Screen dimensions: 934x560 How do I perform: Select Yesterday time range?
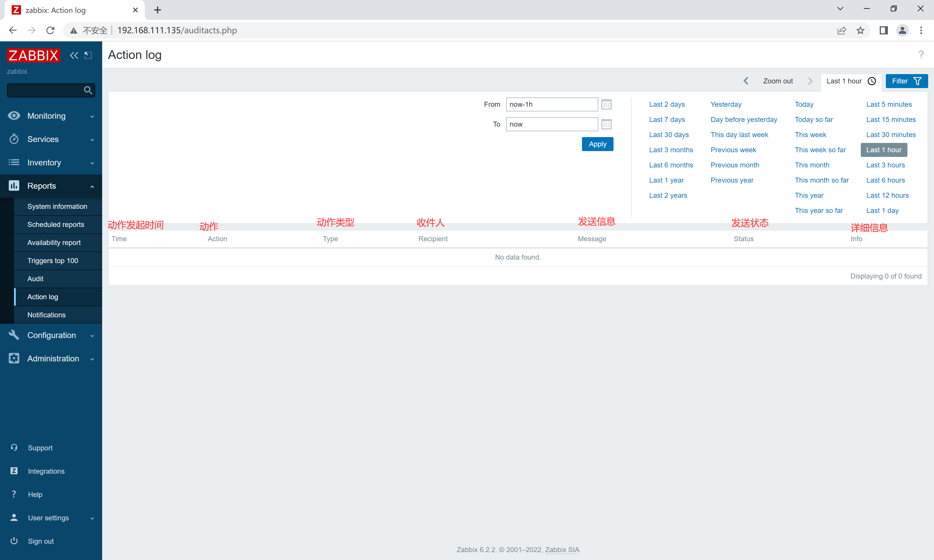[x=726, y=104]
